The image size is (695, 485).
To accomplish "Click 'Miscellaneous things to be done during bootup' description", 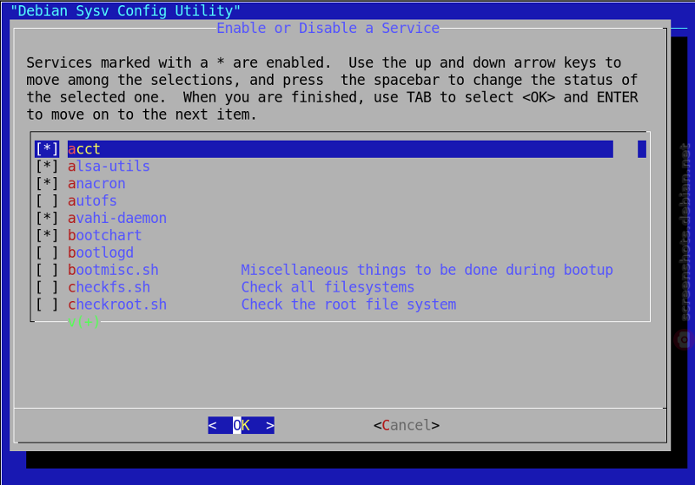I will (427, 270).
